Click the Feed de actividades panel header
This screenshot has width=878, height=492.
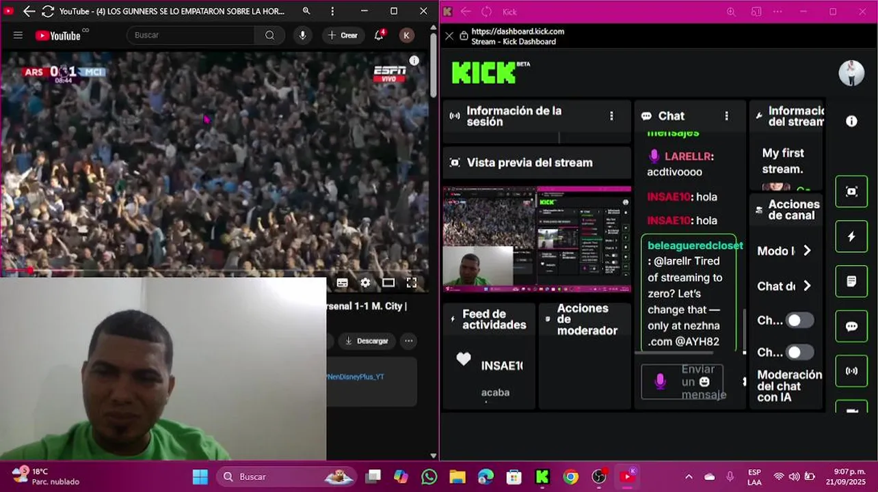(489, 319)
